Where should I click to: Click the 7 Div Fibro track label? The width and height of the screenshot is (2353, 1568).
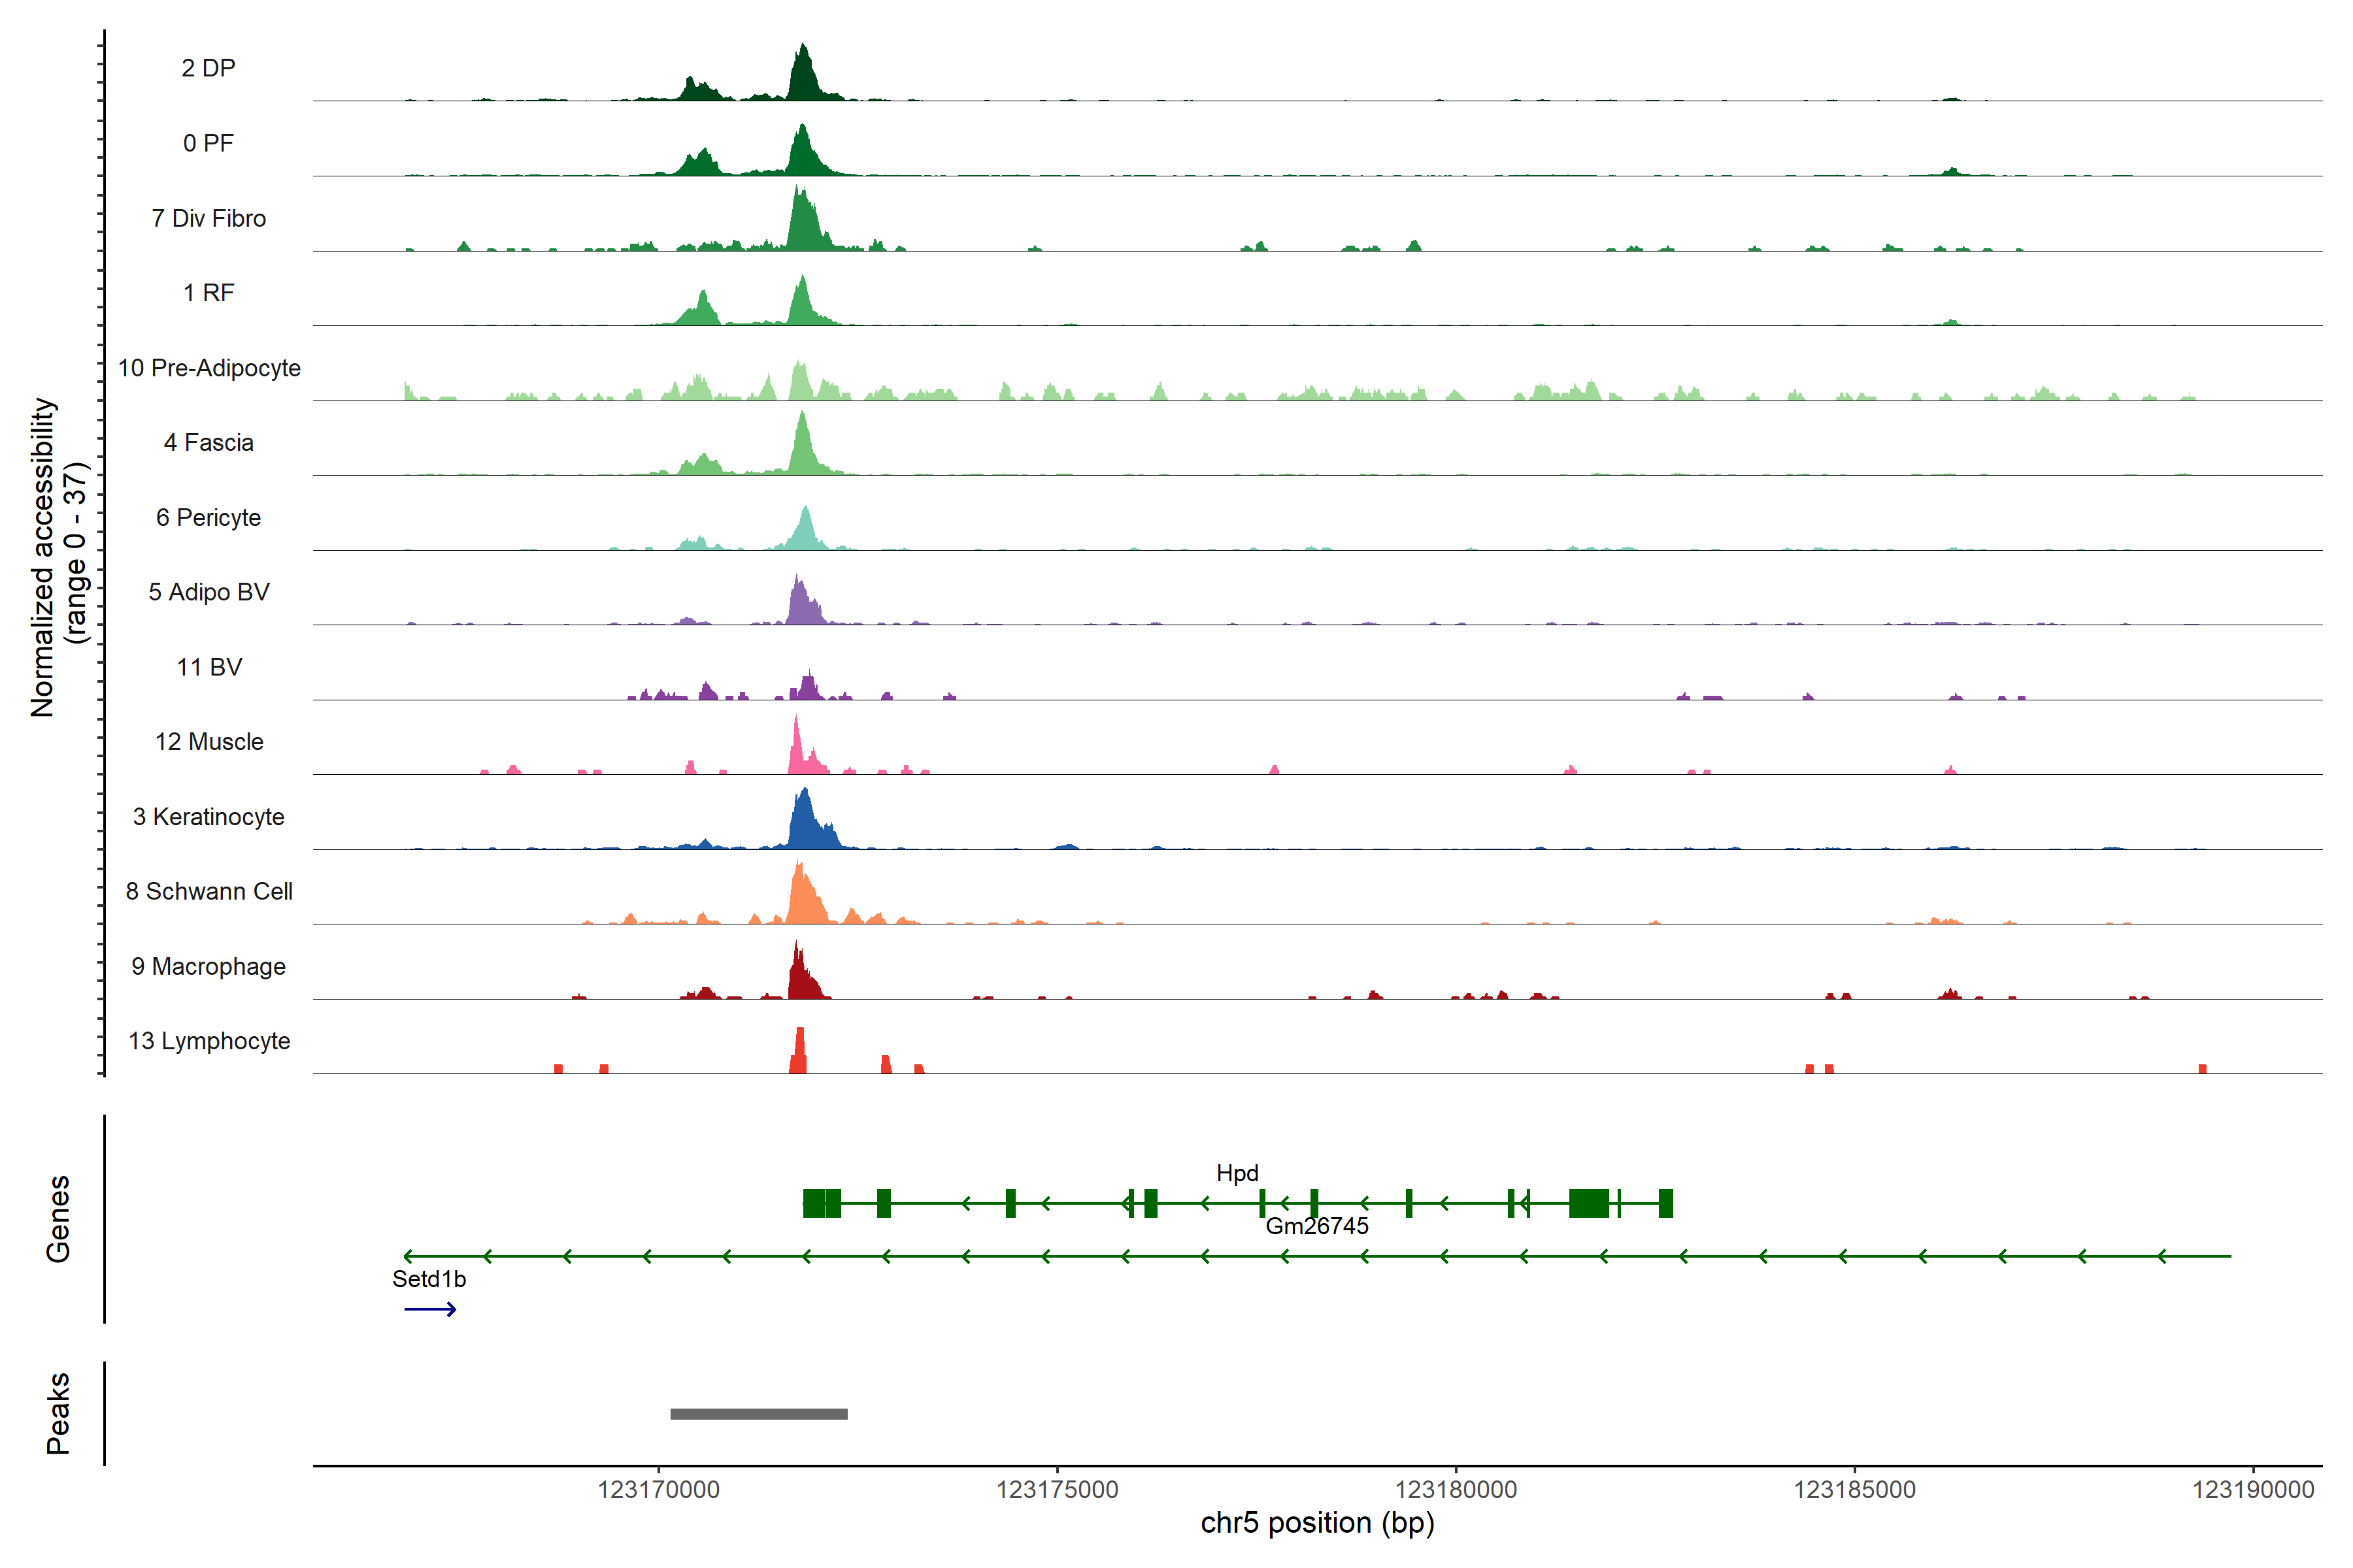coord(208,218)
